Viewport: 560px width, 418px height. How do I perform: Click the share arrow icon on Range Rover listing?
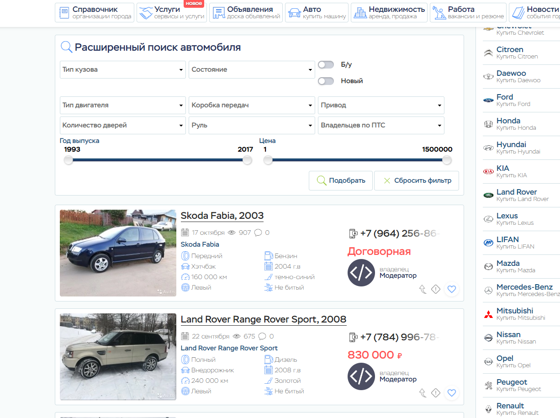click(423, 393)
